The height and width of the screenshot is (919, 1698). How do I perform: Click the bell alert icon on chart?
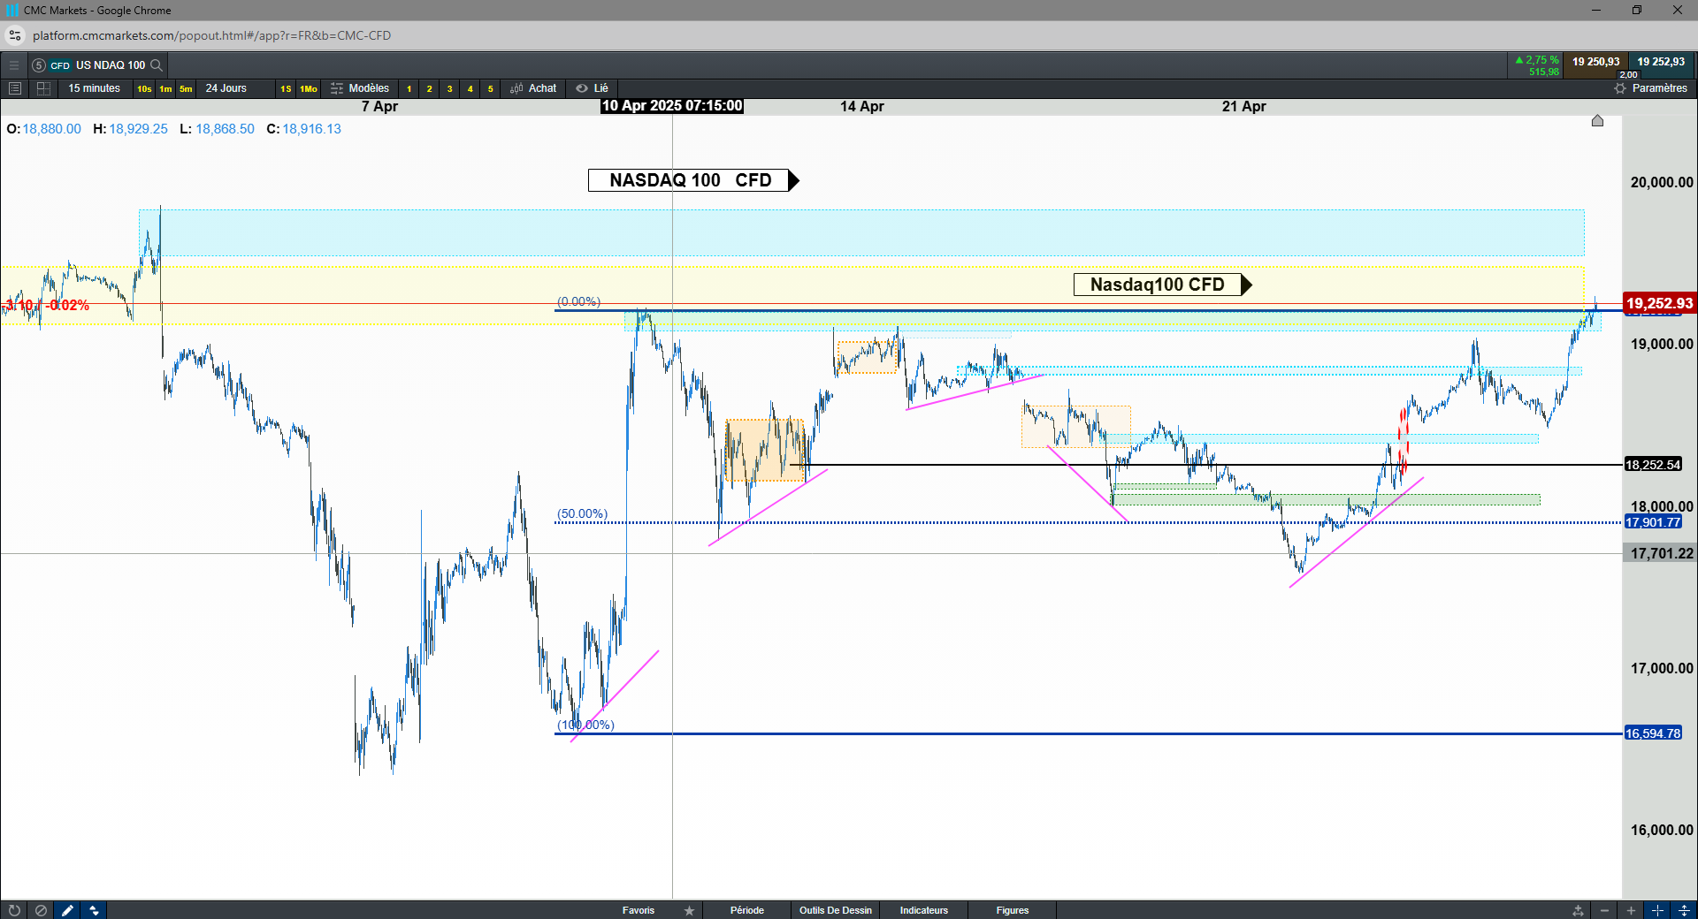[x=1597, y=120]
